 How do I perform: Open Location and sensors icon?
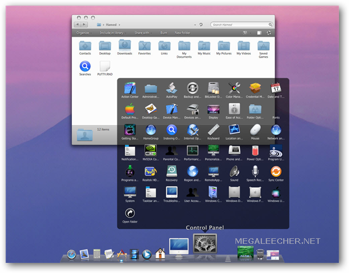coord(234,130)
